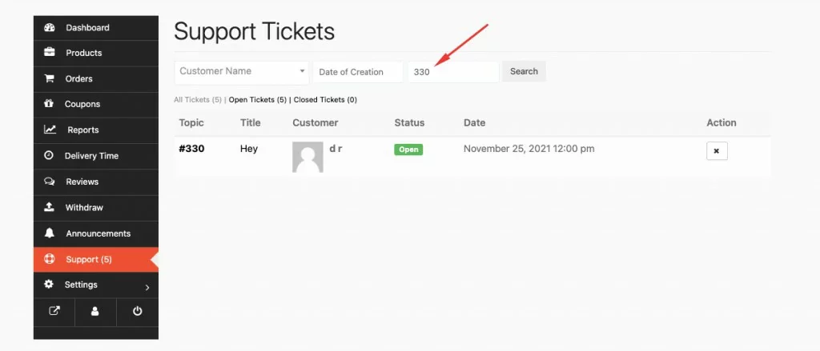820x351 pixels.
Task: Show the Closed Tickets (0) filter
Action: [325, 100]
